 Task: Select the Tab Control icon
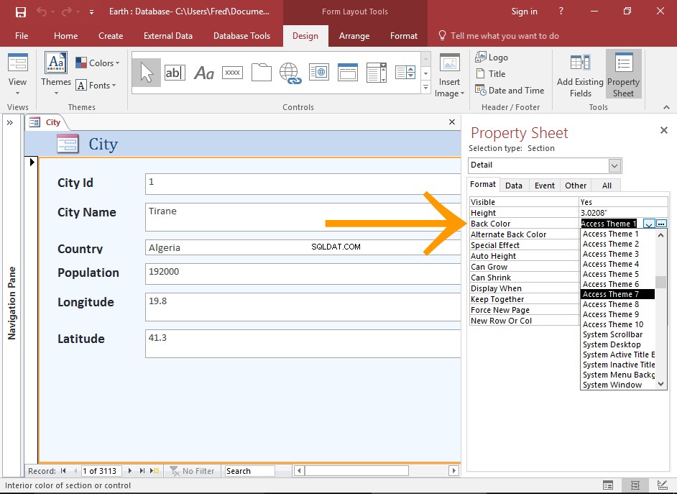click(261, 73)
